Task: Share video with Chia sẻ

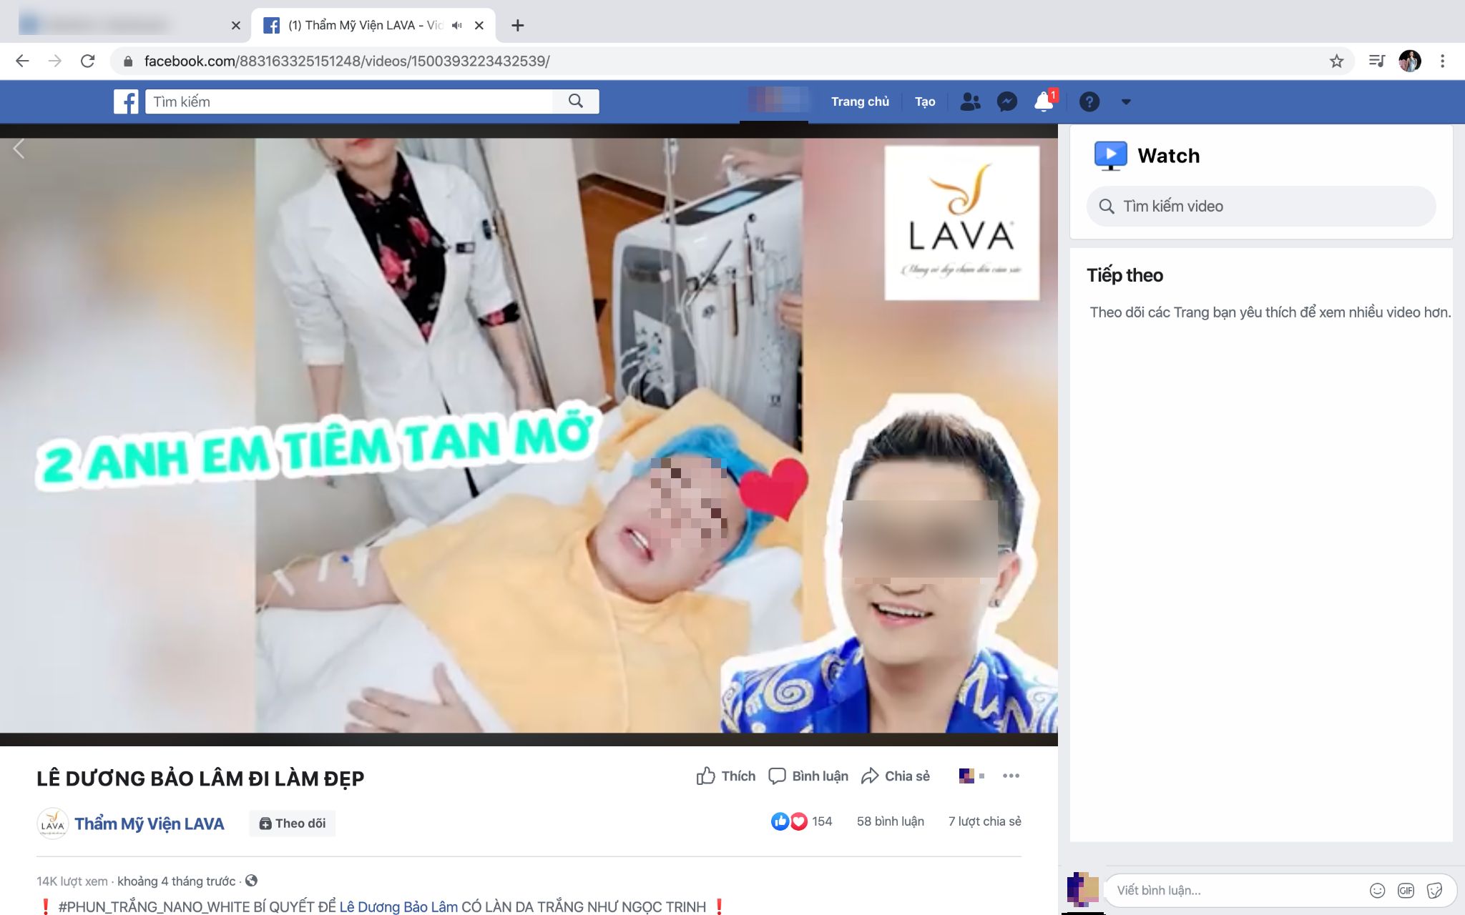Action: click(896, 776)
